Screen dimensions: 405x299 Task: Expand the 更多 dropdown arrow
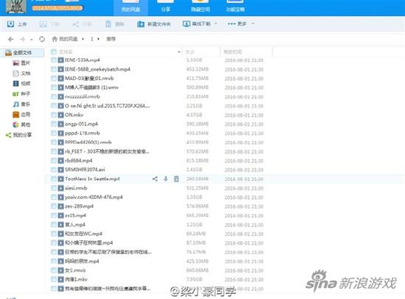pyautogui.click(x=253, y=24)
